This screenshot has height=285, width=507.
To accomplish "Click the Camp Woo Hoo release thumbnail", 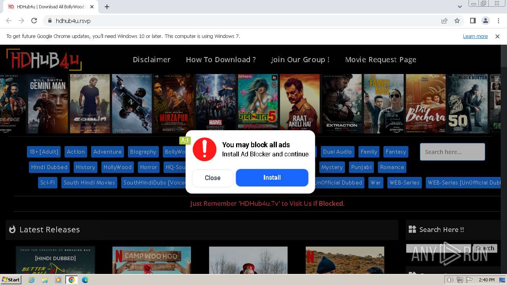I will point(152,260).
